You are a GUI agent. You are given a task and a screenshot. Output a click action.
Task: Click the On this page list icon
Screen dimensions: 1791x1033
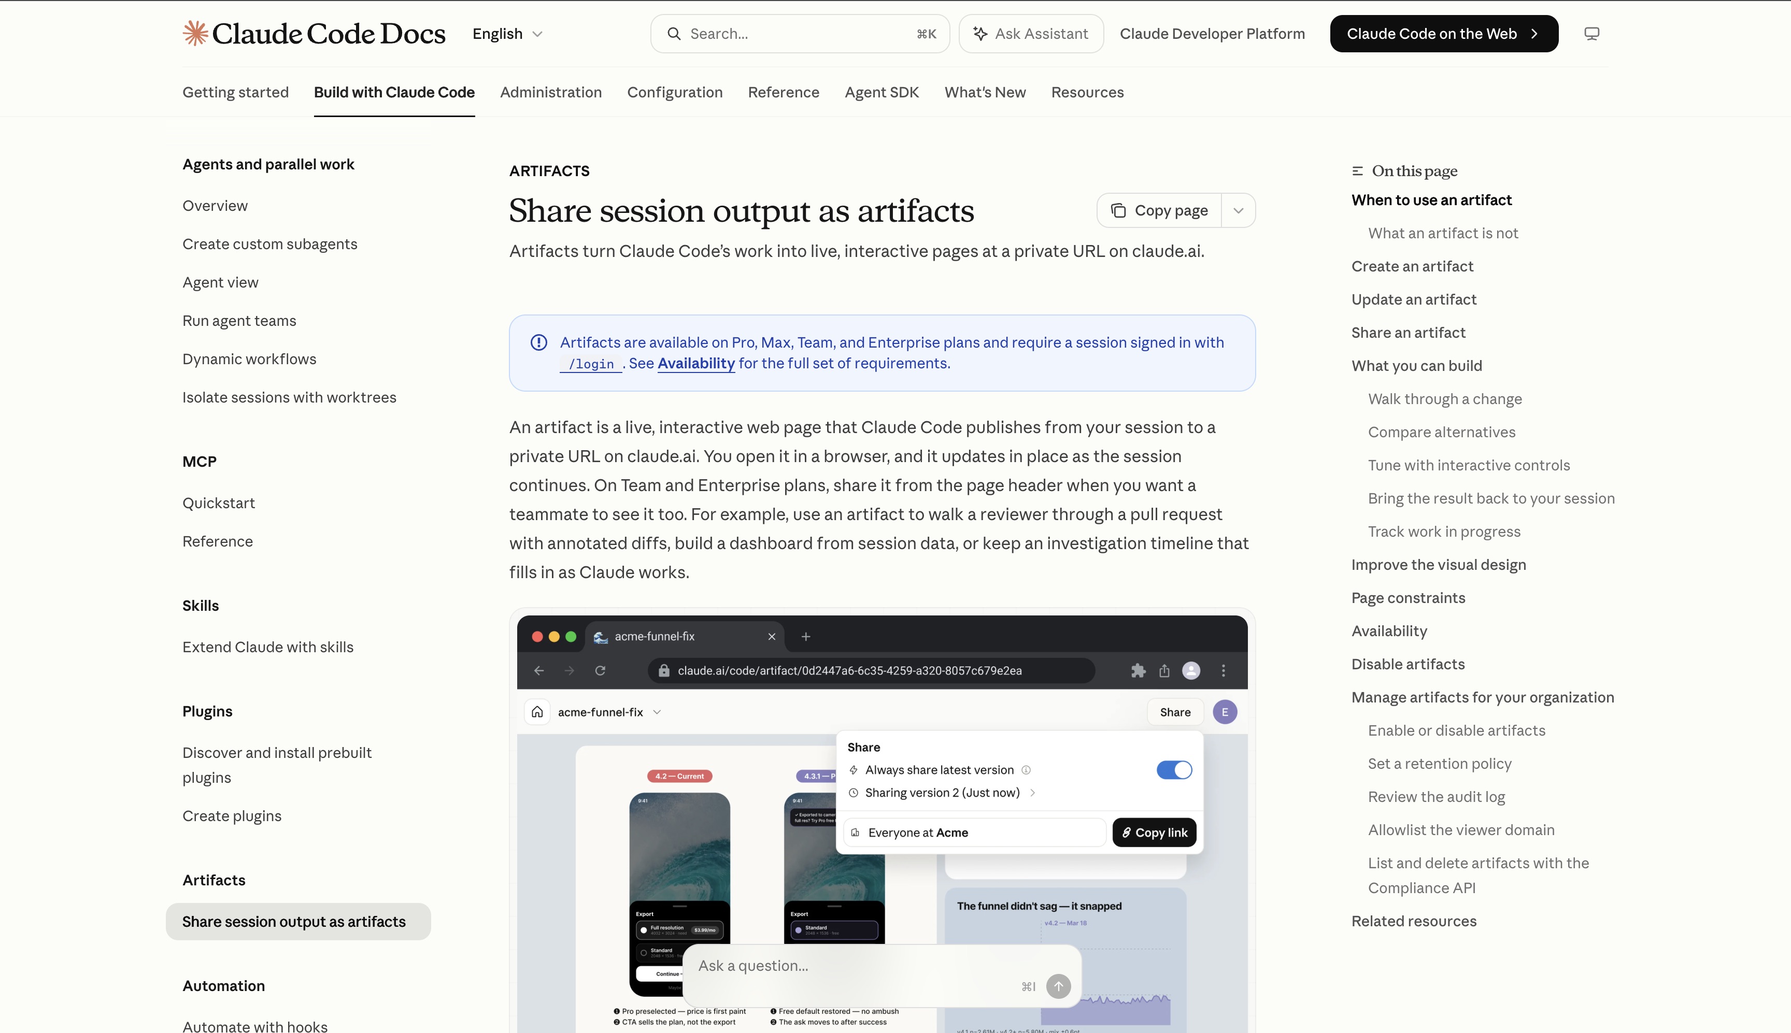[1357, 171]
